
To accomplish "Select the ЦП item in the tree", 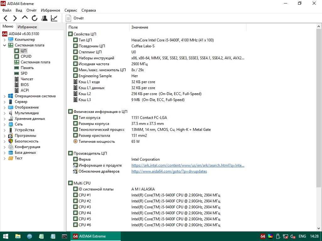I will (23, 51).
